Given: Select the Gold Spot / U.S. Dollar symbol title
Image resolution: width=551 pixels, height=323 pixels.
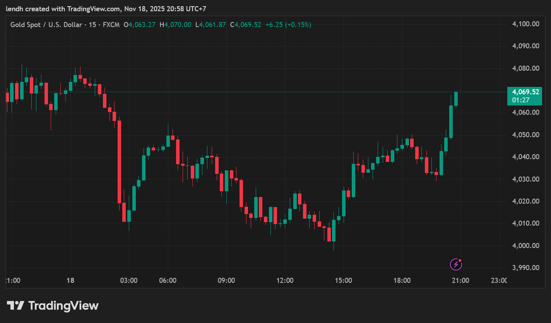Looking at the screenshot, I should pos(46,25).
